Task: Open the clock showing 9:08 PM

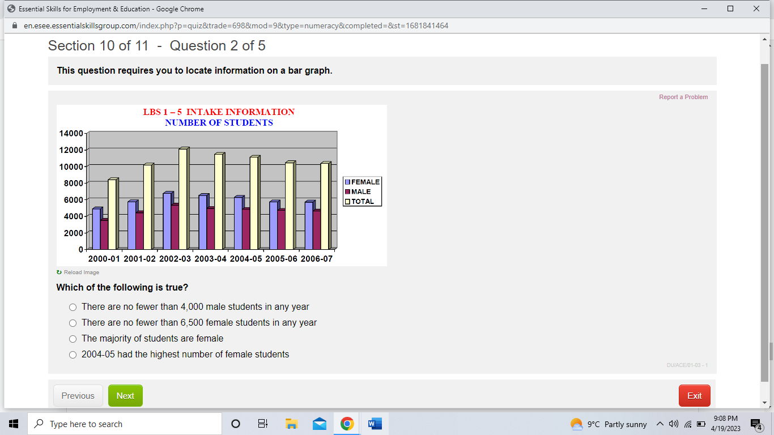Action: pos(726,418)
